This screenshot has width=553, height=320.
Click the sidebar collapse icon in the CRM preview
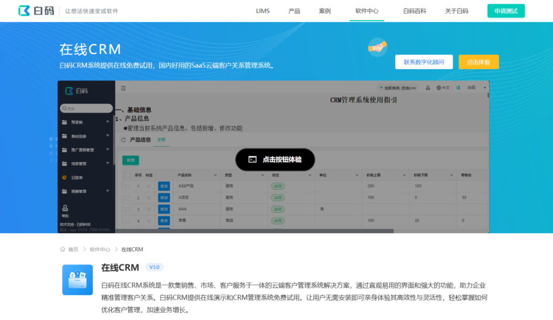(123, 88)
